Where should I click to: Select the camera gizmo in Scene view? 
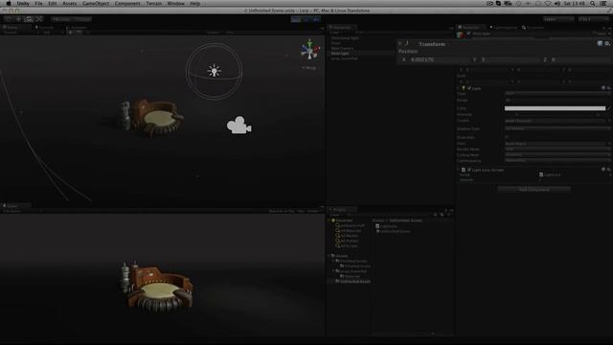(238, 126)
